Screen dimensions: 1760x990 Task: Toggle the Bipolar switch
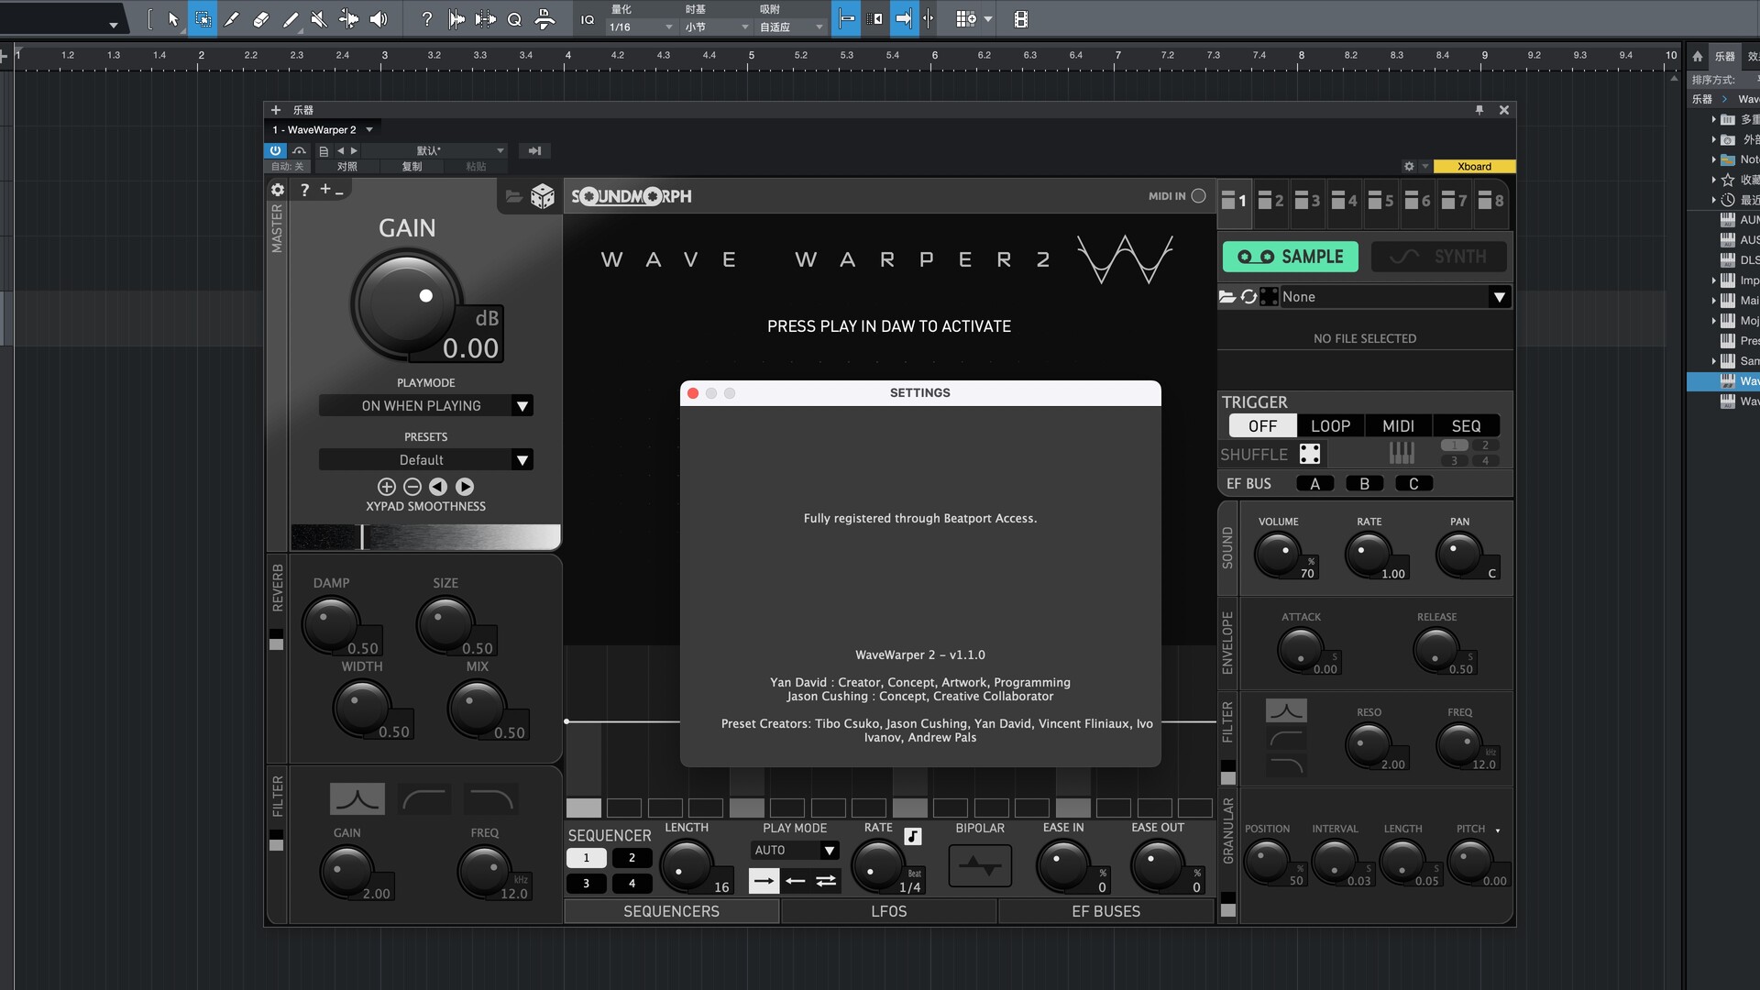[x=980, y=866]
